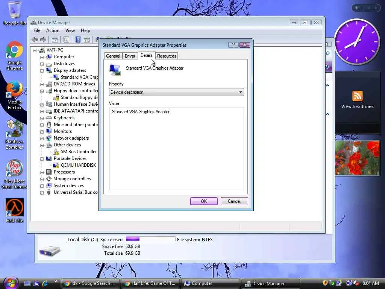Expand the Keyboards node

(x=42, y=118)
